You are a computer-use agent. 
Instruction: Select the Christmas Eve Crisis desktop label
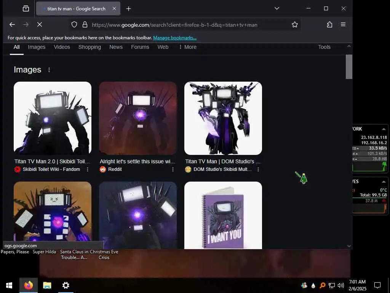tap(104, 254)
